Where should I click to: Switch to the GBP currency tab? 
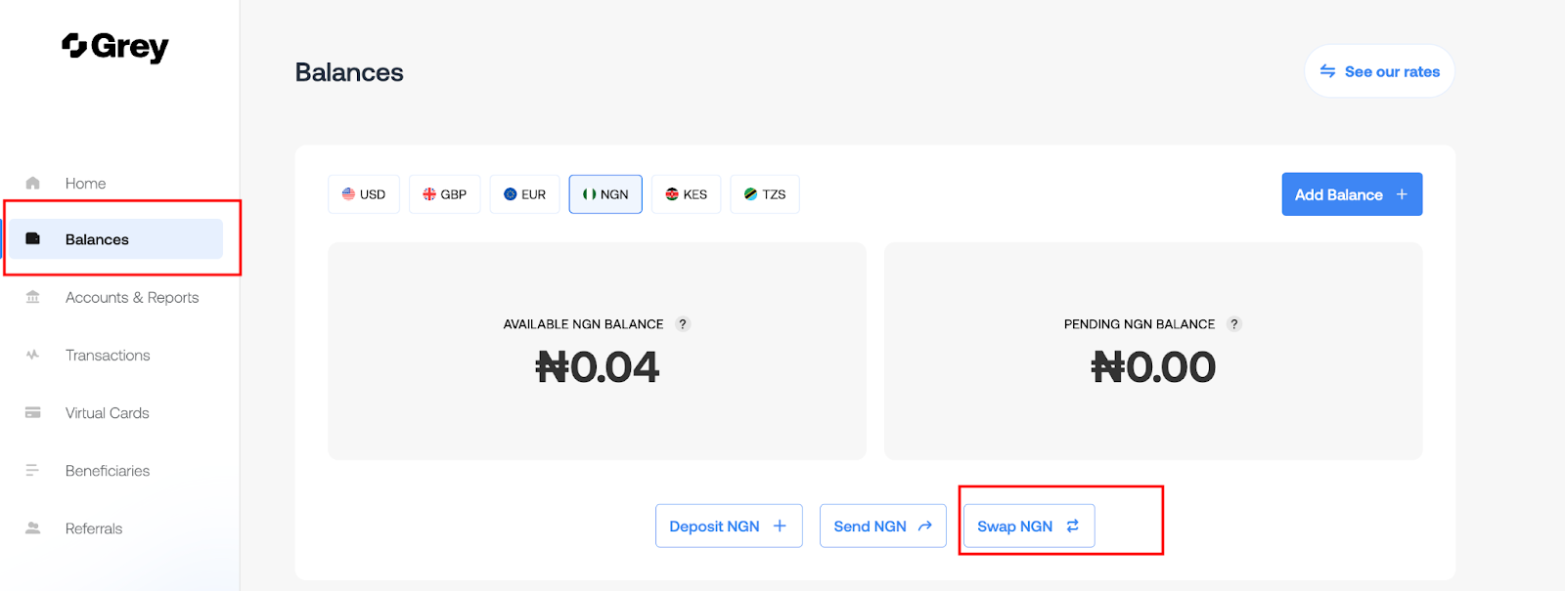click(444, 194)
